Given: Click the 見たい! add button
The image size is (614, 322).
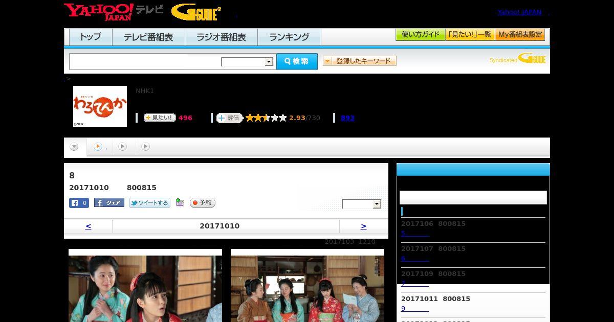Looking at the screenshot, I should pos(160,118).
